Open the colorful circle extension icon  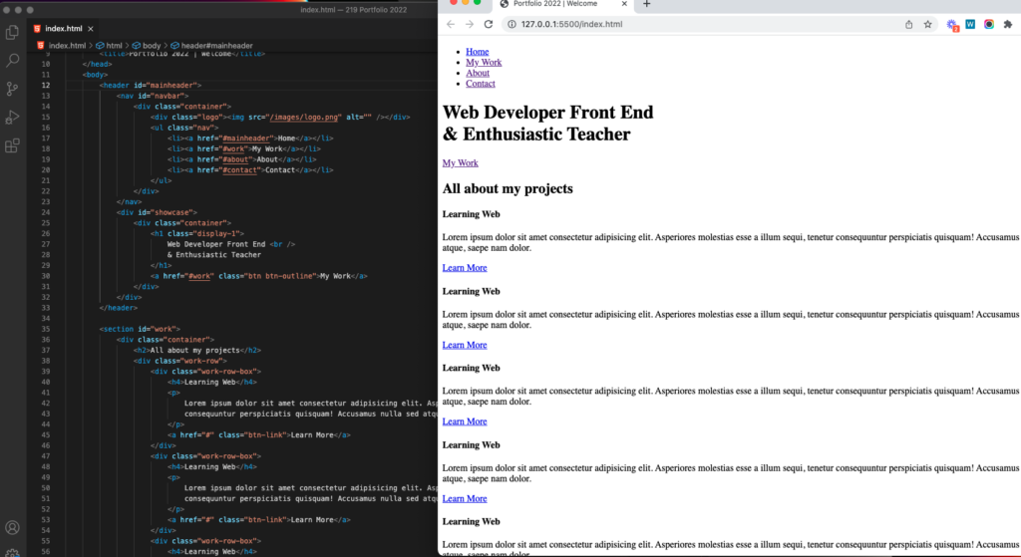pos(989,24)
